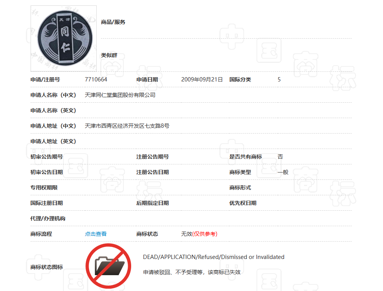Click the 申请/注册号 label

coord(45,80)
